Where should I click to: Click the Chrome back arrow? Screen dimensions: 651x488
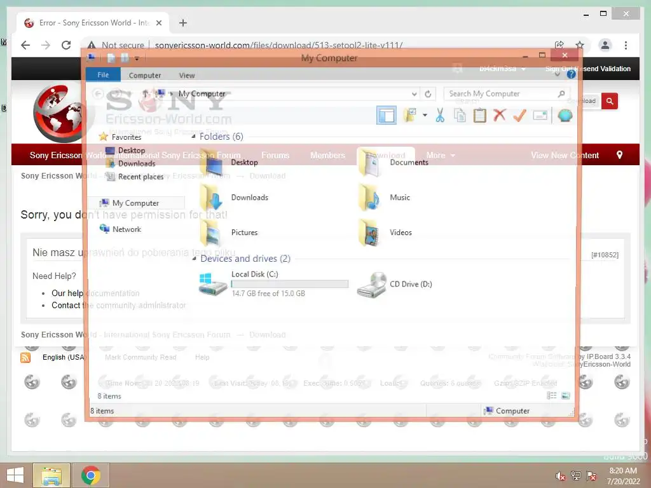coord(25,45)
